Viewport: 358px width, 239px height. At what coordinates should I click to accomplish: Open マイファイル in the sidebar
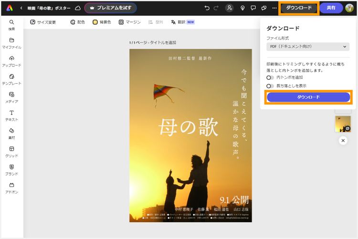tap(11, 43)
